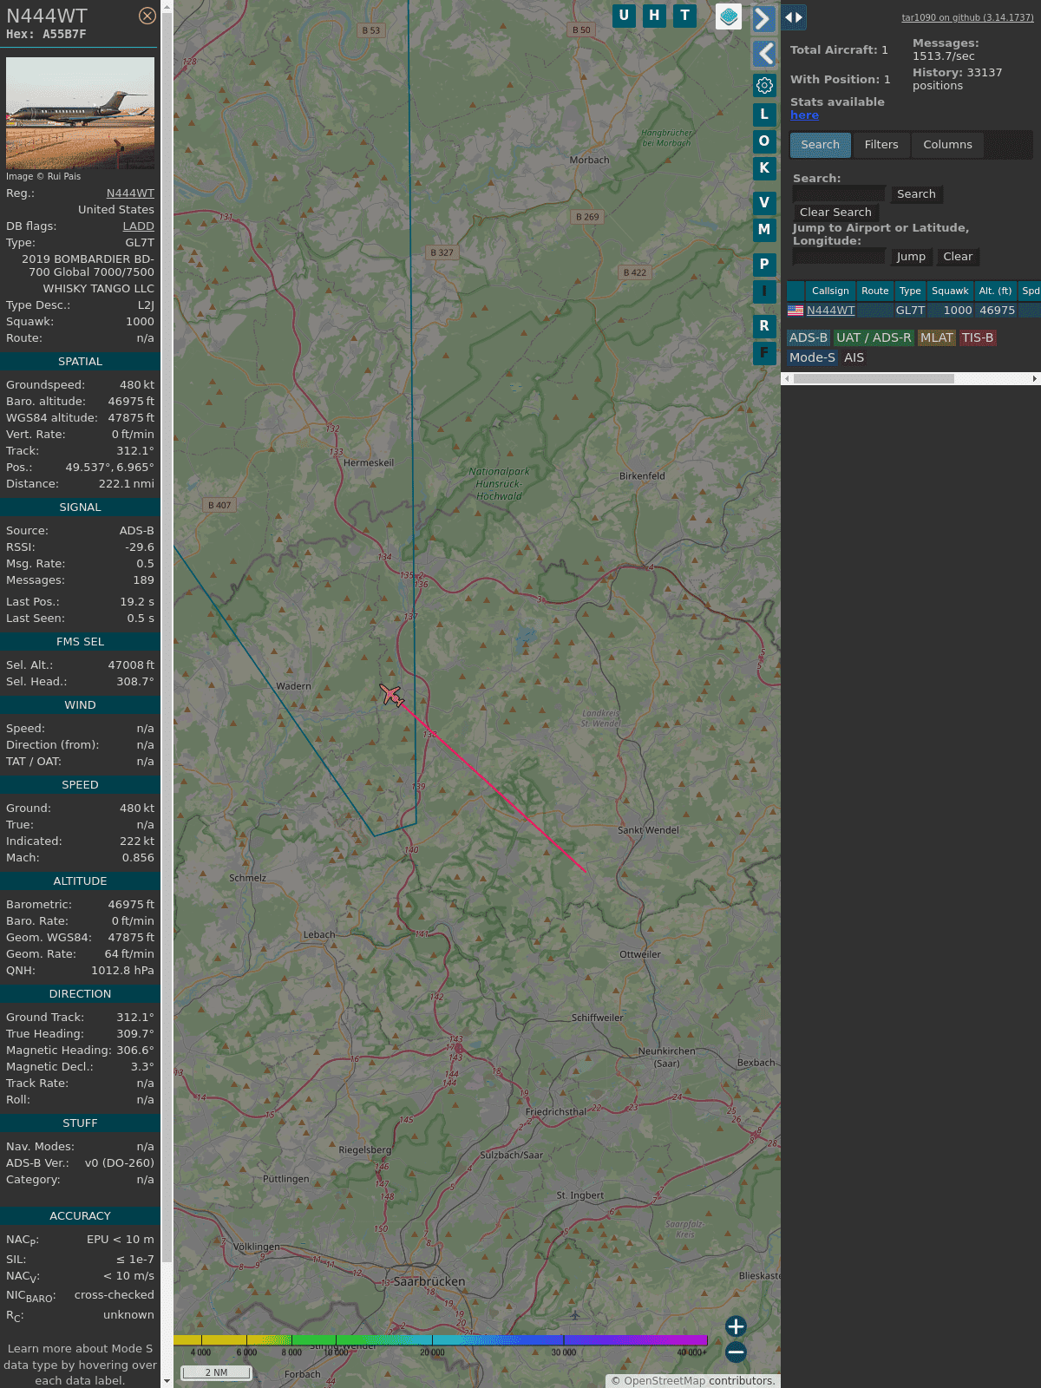The height and width of the screenshot is (1388, 1041).
Task: Sort table by Callsign column header
Action: point(829,291)
